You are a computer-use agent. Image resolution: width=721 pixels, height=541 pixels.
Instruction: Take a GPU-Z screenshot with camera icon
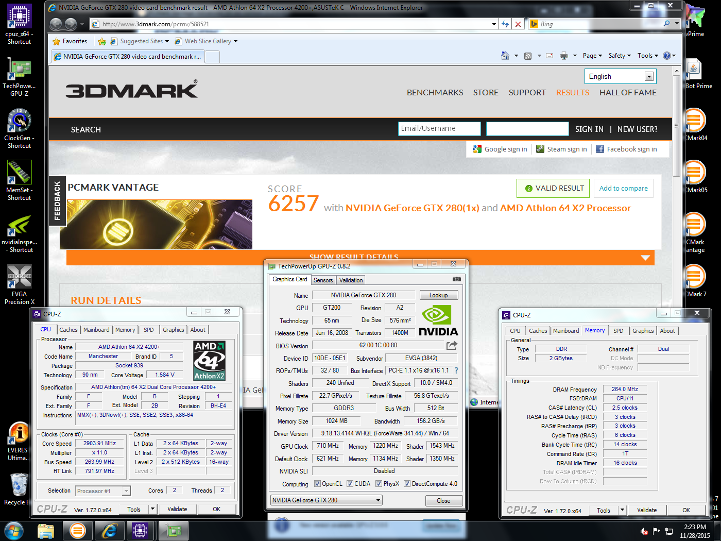click(456, 279)
